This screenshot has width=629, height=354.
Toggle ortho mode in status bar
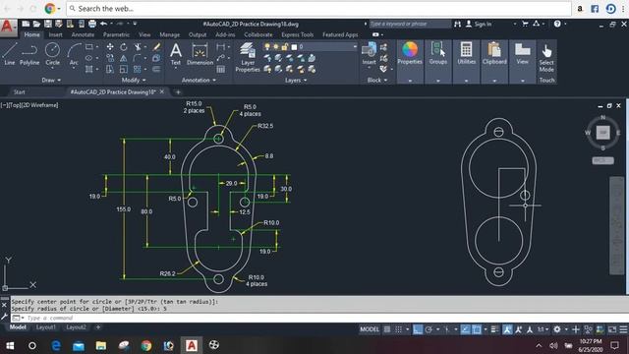(x=418, y=329)
